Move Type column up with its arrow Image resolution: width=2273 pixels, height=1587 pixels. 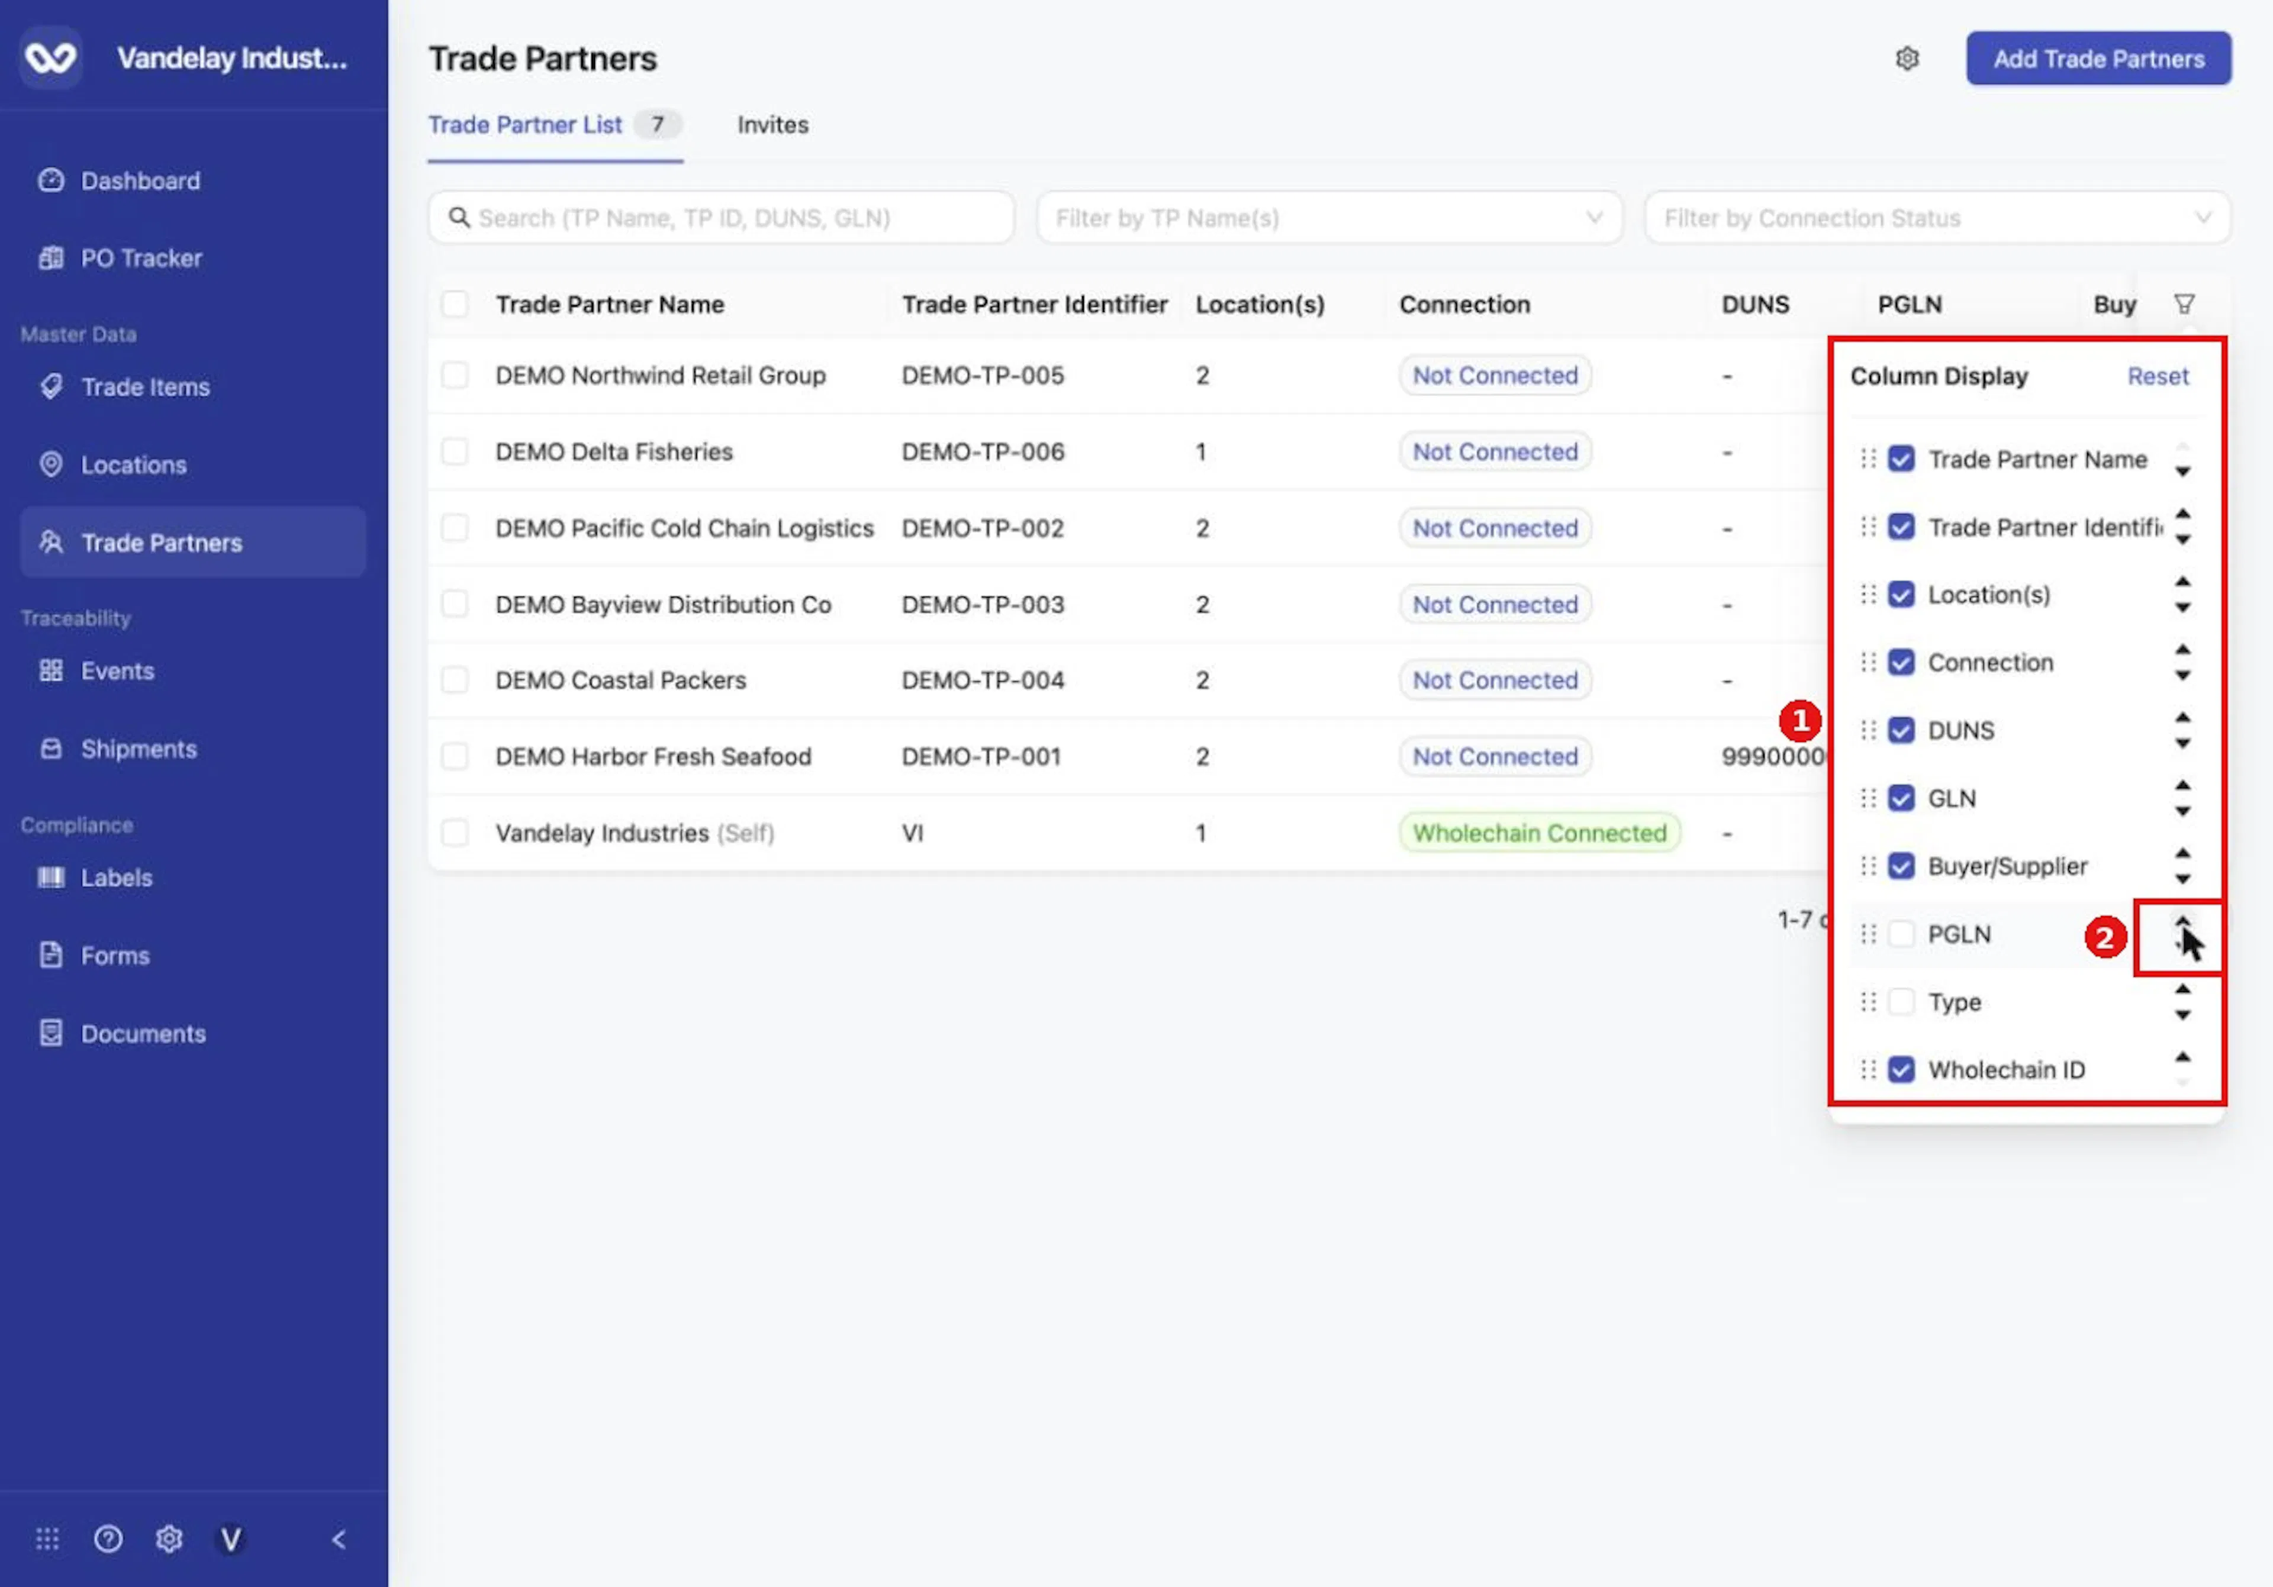2182,989
